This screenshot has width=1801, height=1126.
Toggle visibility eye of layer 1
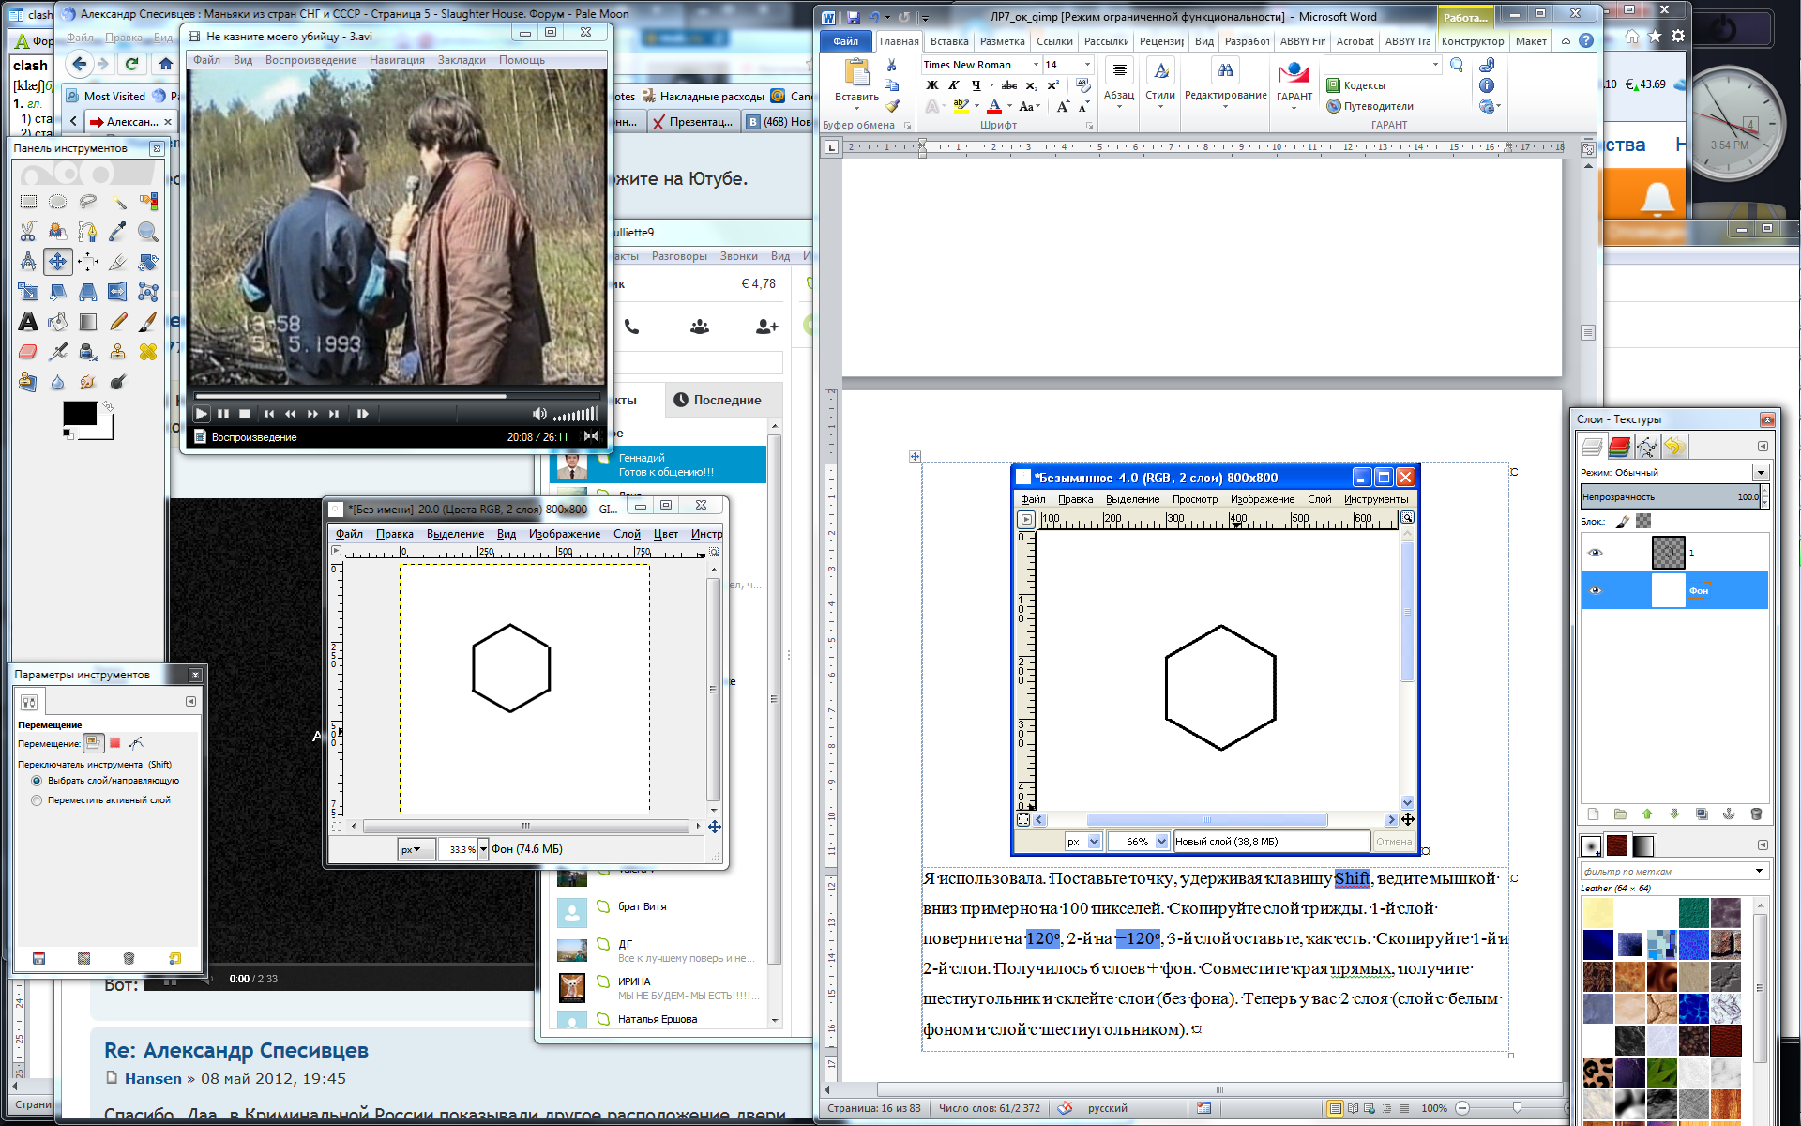pyautogui.click(x=1596, y=553)
